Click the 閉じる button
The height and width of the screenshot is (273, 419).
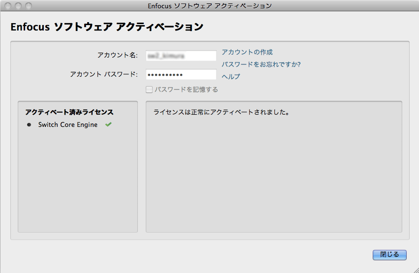389,255
